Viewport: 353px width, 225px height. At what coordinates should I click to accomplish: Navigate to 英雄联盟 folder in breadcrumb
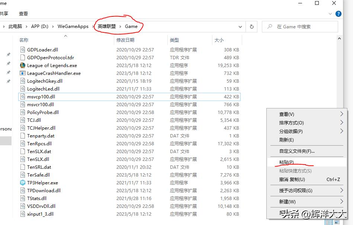[107, 26]
